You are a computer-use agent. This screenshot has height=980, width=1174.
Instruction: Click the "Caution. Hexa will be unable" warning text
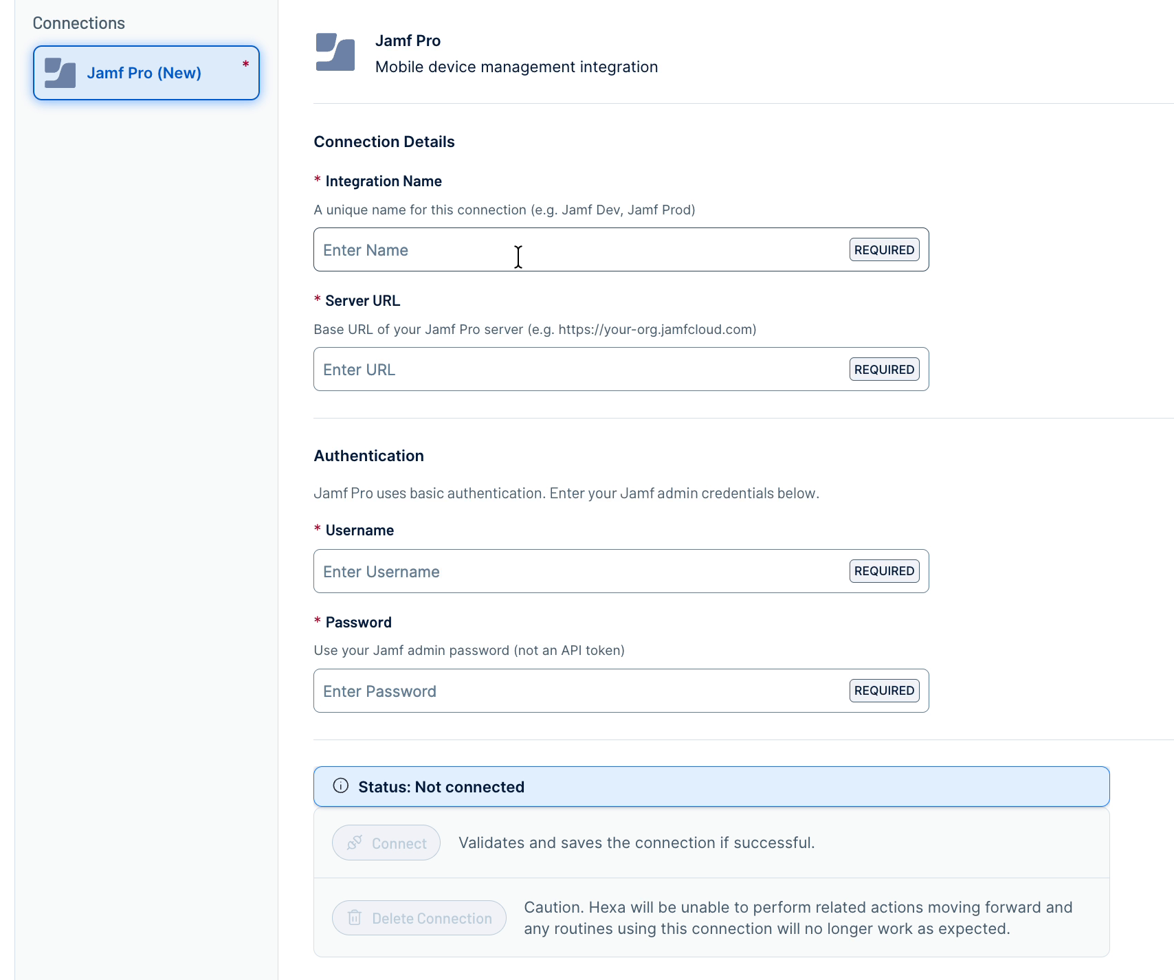[798, 918]
